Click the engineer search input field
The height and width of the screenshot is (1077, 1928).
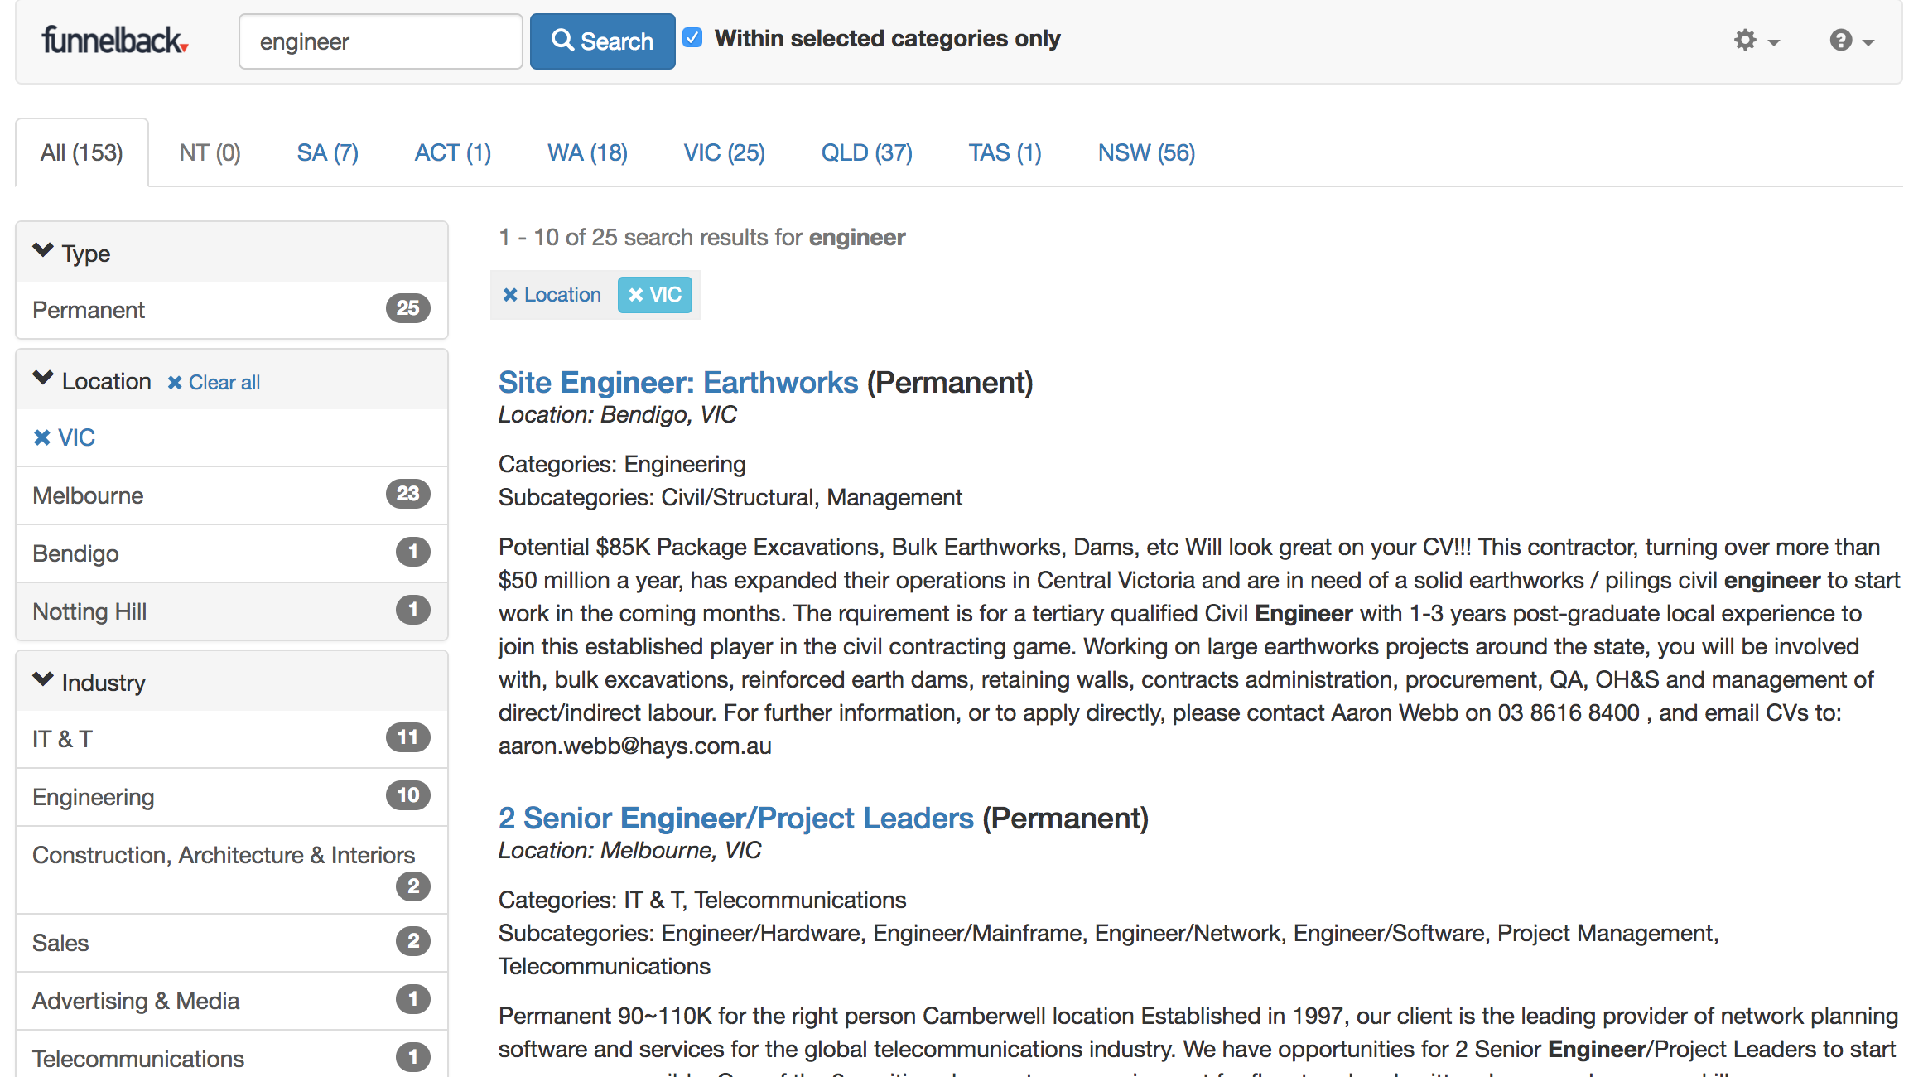coord(380,41)
